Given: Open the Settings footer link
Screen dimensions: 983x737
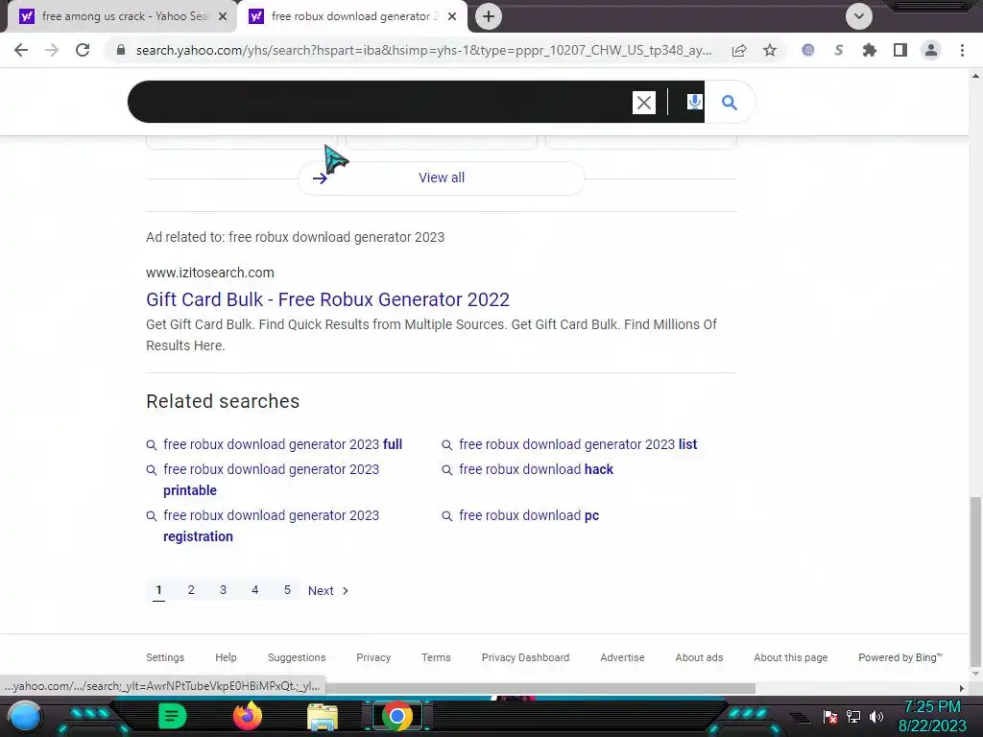Looking at the screenshot, I should (x=165, y=657).
